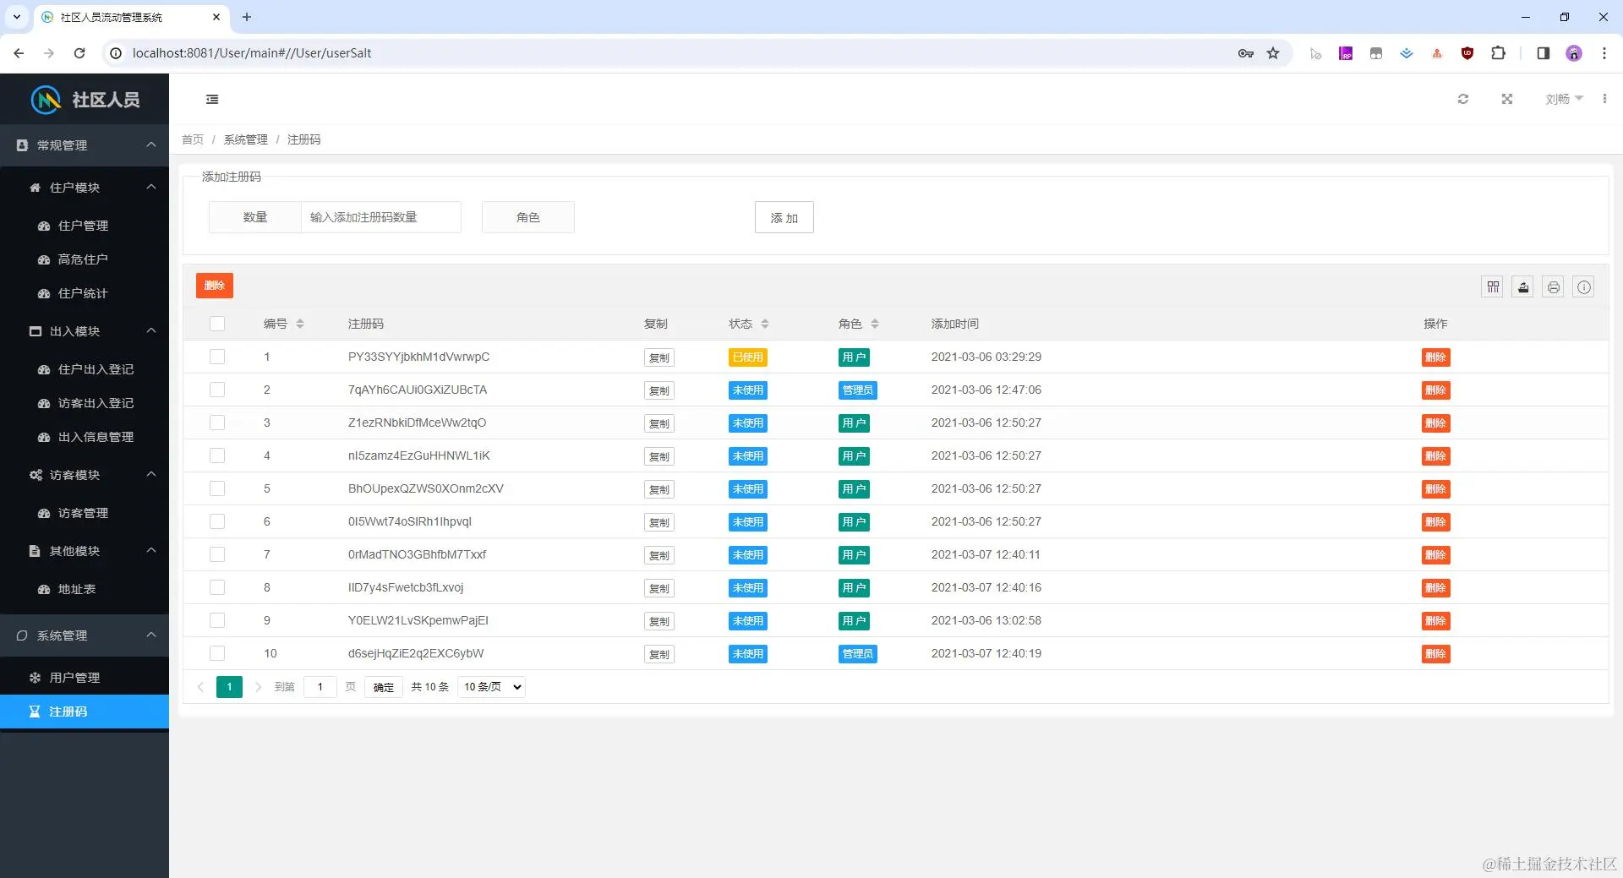This screenshot has height=878, width=1623.
Task: Toggle fullscreen mode icon in header
Action: tap(1507, 99)
